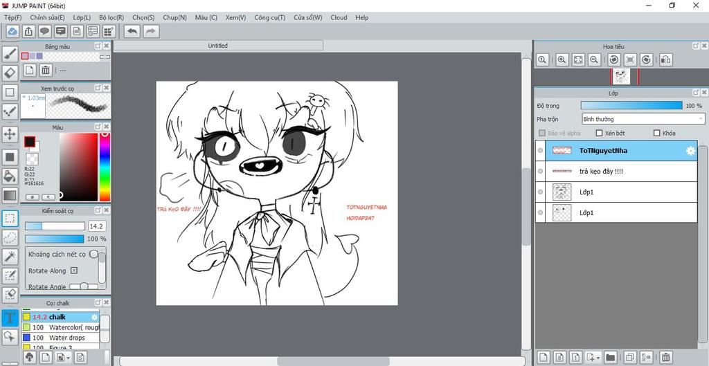Select the Watercolor brush

pos(61,327)
